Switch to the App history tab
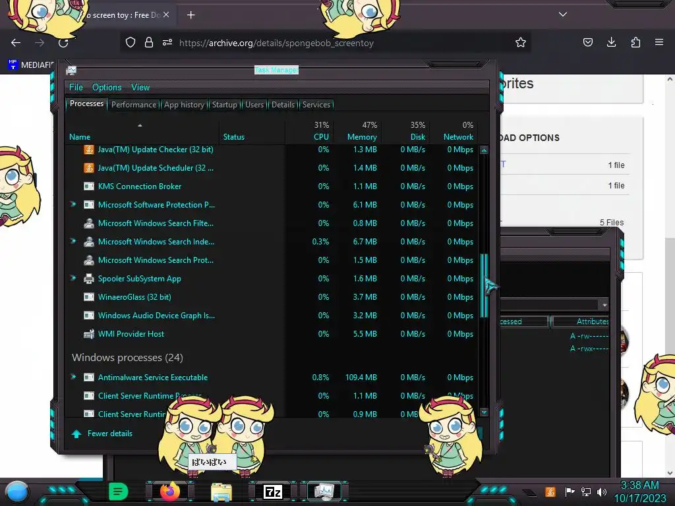 (x=184, y=105)
